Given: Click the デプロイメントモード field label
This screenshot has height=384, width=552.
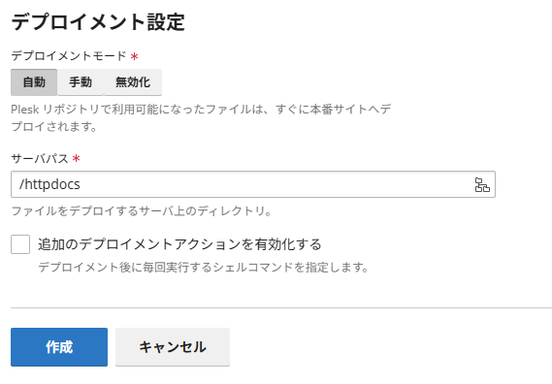Looking at the screenshot, I should click(x=69, y=56).
